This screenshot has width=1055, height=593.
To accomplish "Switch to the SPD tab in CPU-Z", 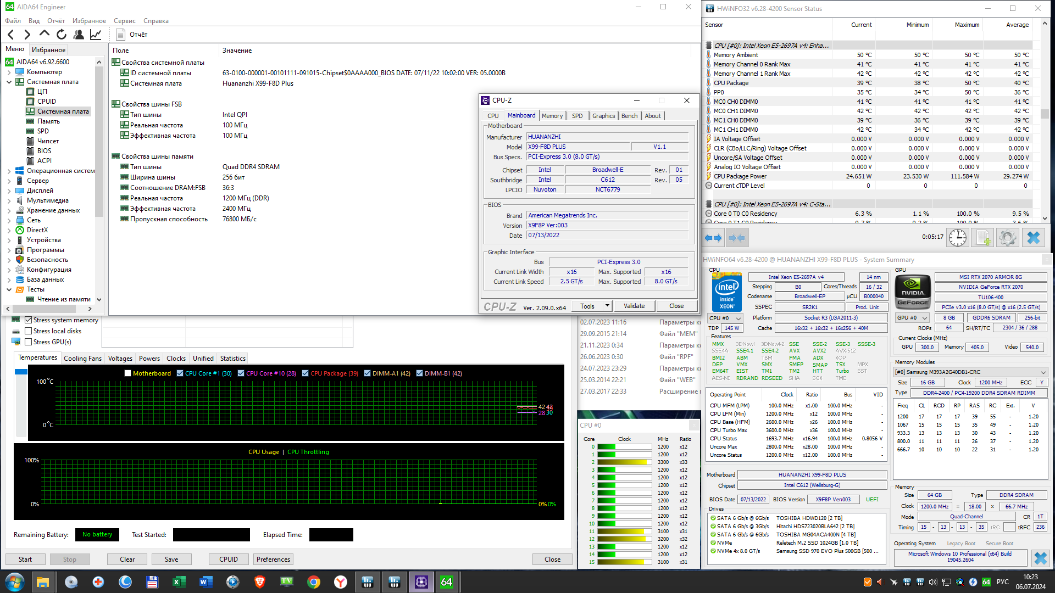I will tap(577, 116).
